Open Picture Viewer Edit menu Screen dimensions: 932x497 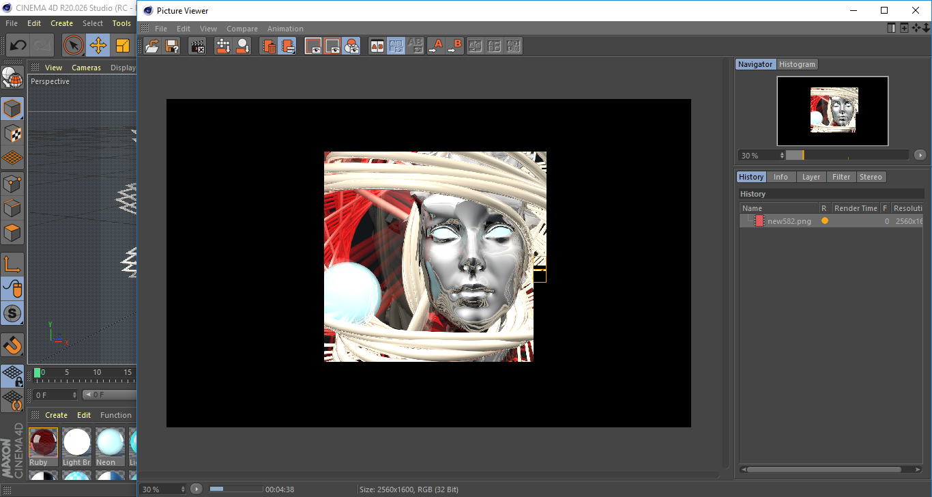click(184, 29)
